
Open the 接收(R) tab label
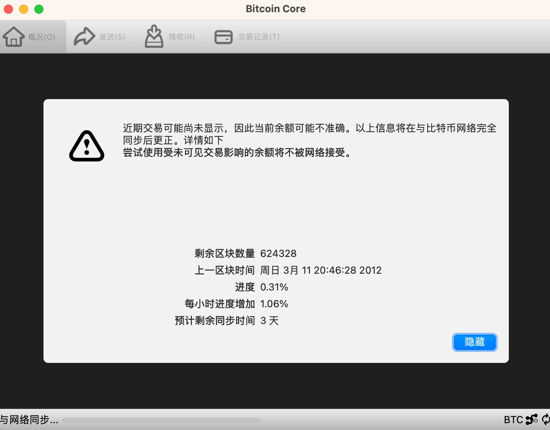tap(182, 37)
